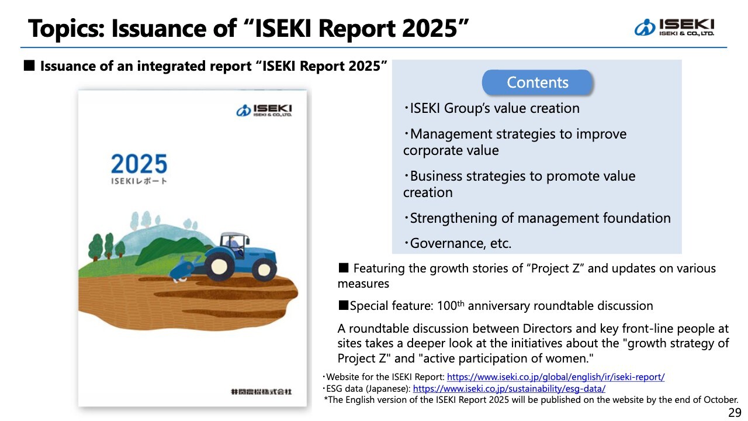Viewport: 748px width, 421px height.
Task: Click page number 29 at the bottom right
Action: [734, 413]
